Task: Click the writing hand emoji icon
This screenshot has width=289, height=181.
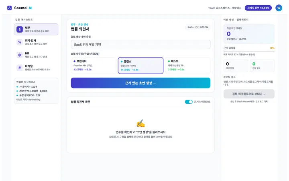Action: [x=140, y=123]
